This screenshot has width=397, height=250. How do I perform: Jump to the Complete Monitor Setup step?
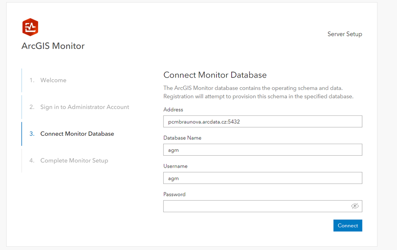(74, 160)
